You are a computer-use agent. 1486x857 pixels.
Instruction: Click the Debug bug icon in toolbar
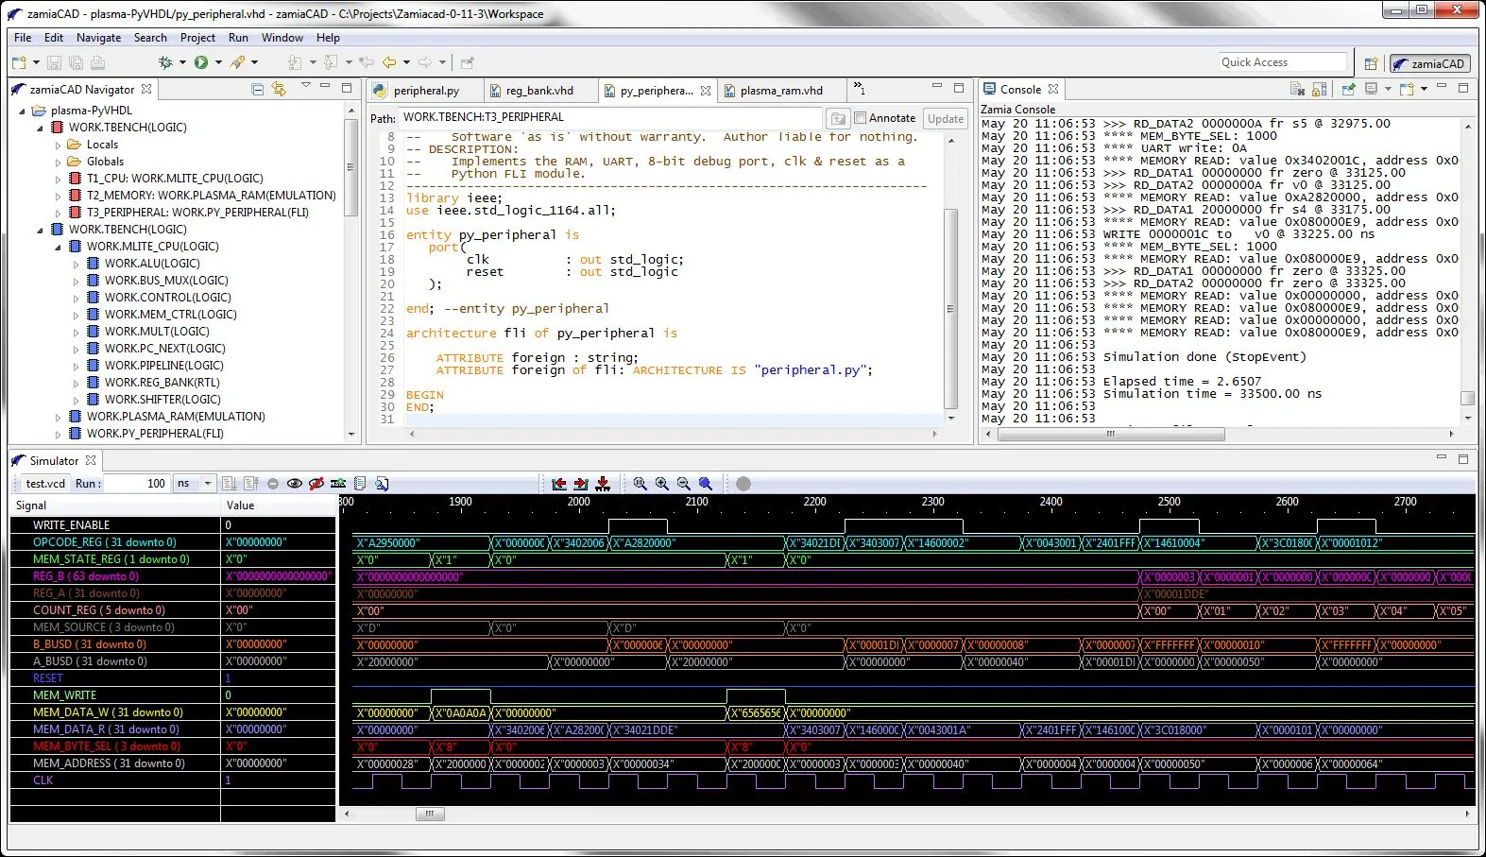coord(165,62)
